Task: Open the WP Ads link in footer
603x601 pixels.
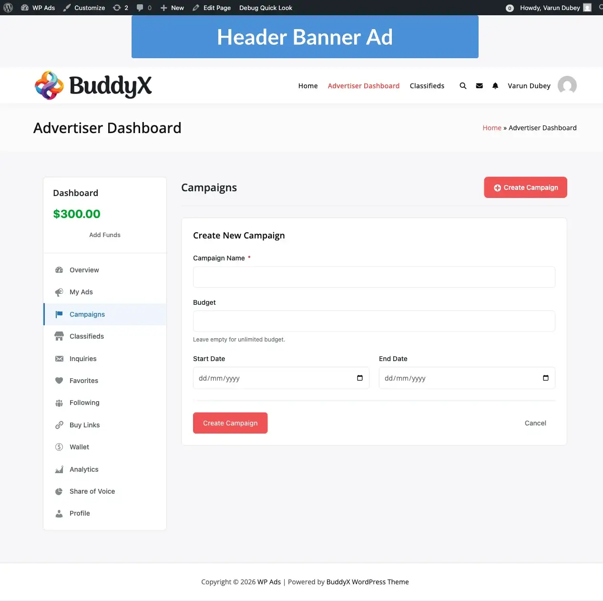Action: [269, 582]
